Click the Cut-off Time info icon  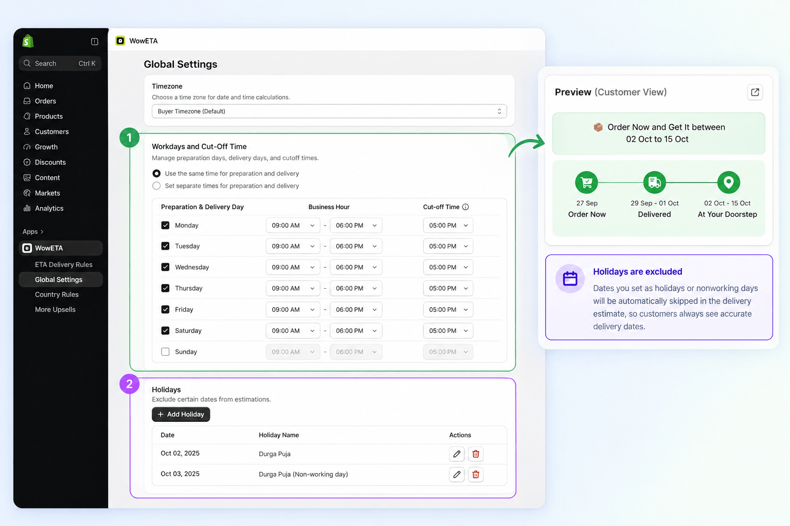pos(465,207)
